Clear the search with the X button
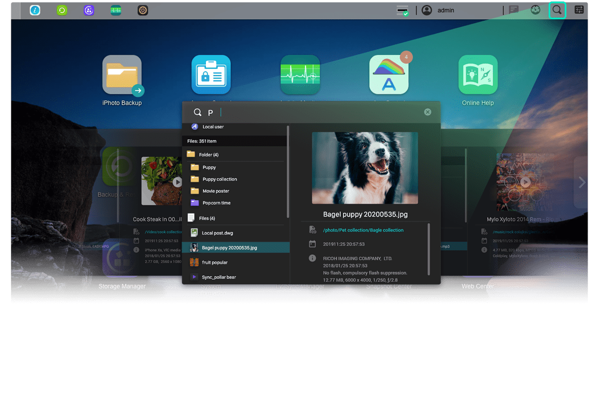 (428, 112)
